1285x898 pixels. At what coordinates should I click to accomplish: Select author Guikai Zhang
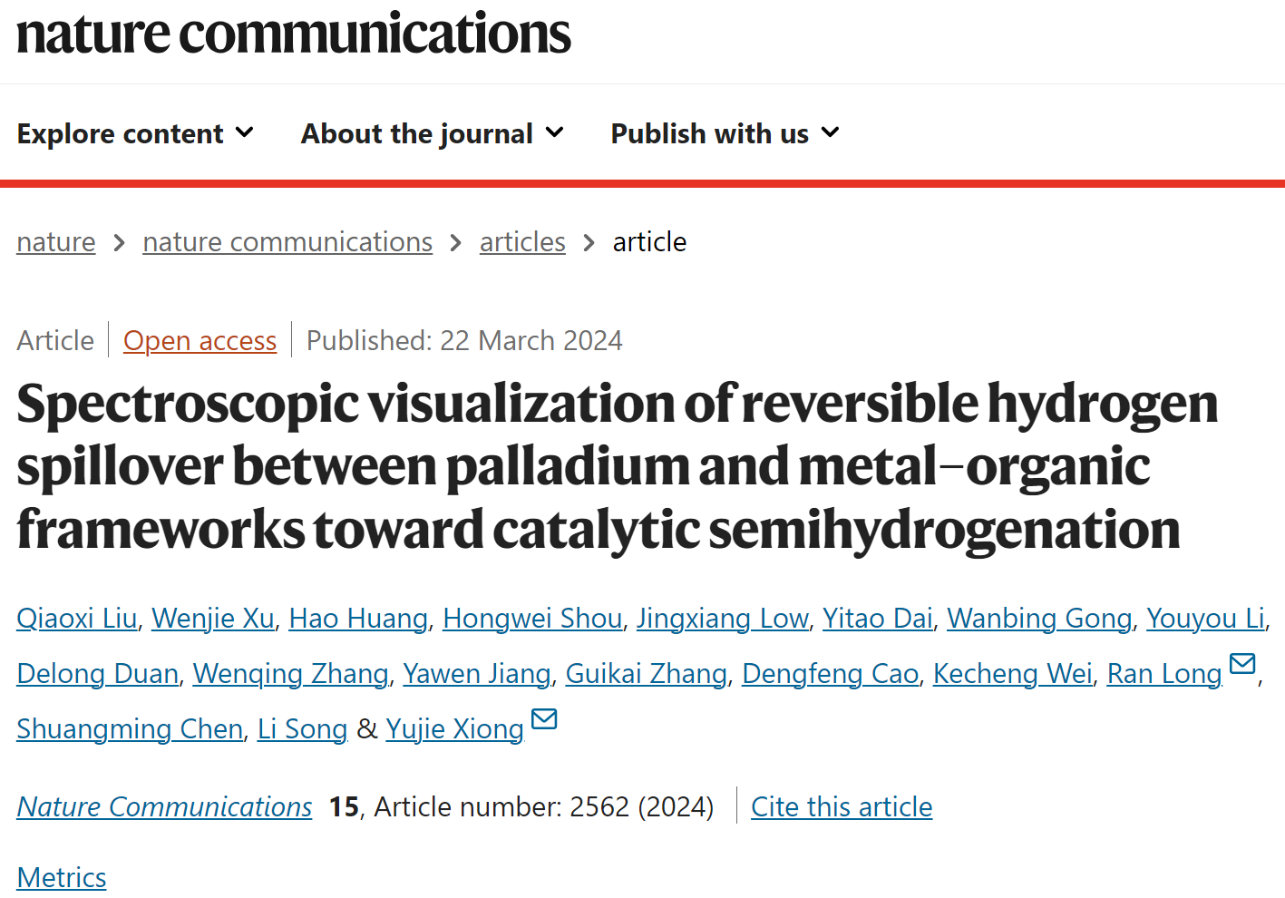647,674
